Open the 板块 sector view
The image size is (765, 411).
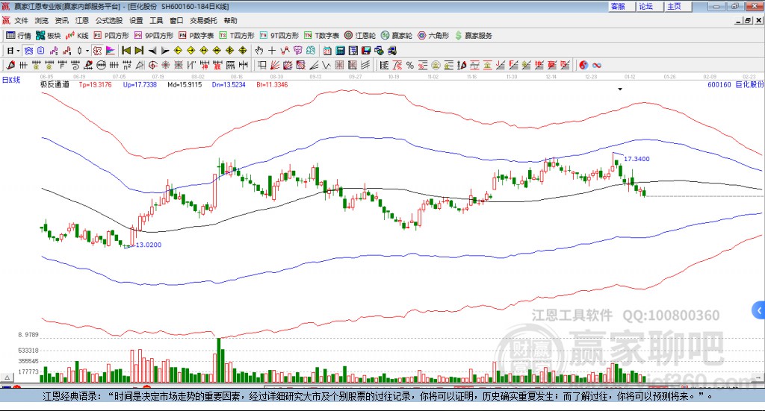click(x=48, y=36)
